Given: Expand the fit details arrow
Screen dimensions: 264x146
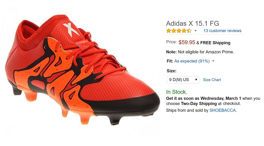Looking at the screenshot, I should pyautogui.click(x=213, y=61).
